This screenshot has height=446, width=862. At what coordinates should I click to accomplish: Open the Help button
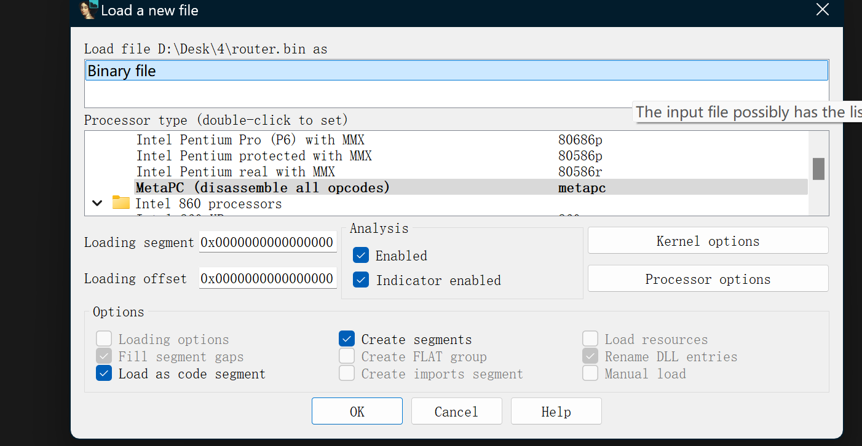556,411
